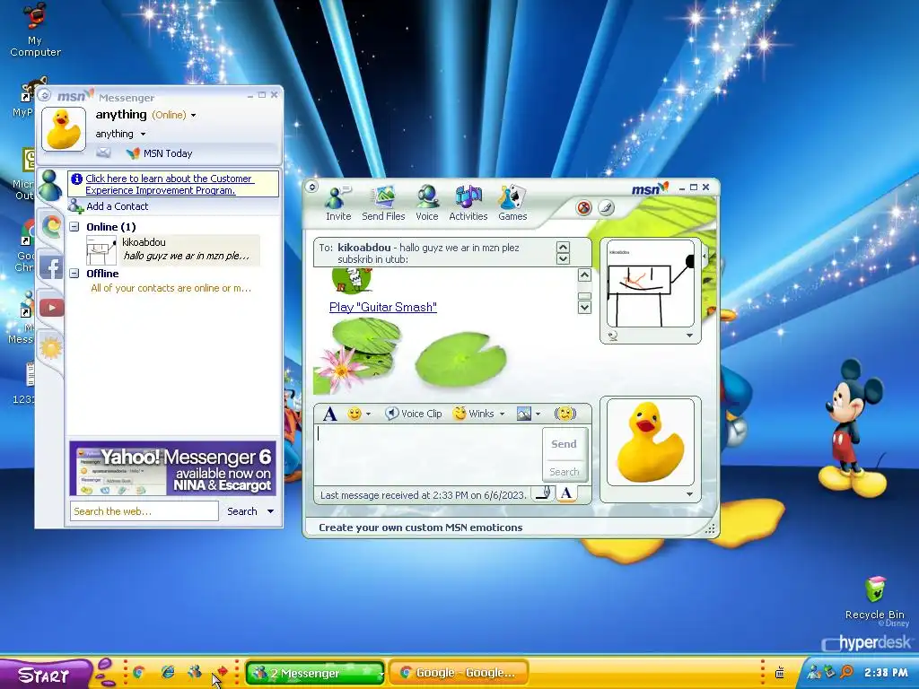Click the header's up arrow stepper
The width and height of the screenshot is (919, 689).
click(x=563, y=248)
